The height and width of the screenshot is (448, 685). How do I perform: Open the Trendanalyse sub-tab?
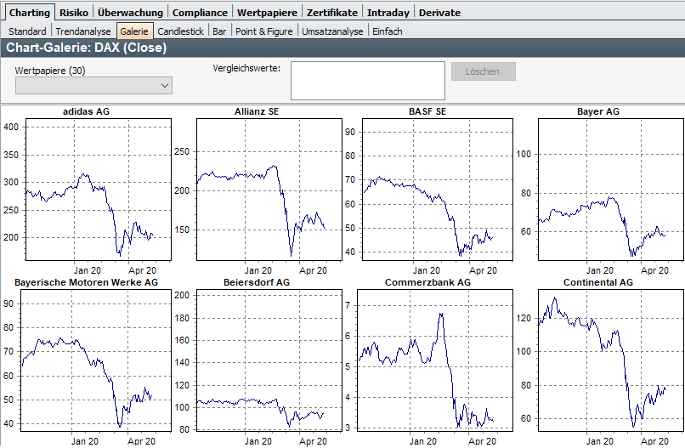(83, 31)
